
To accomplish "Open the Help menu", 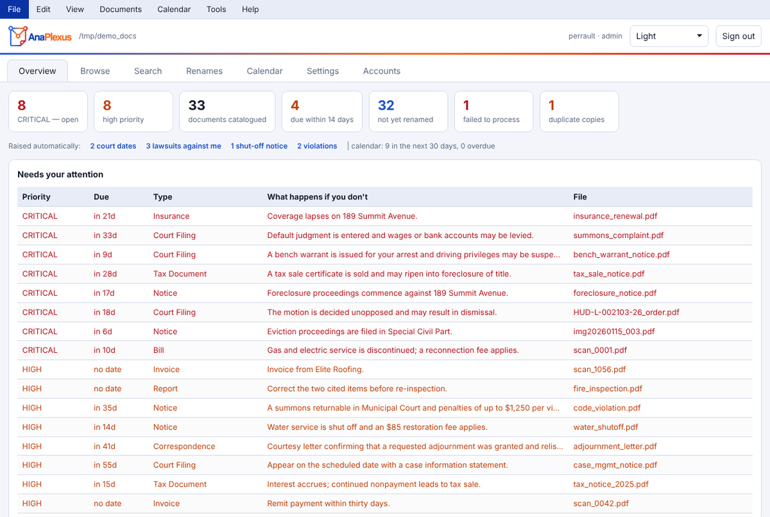I will point(250,9).
